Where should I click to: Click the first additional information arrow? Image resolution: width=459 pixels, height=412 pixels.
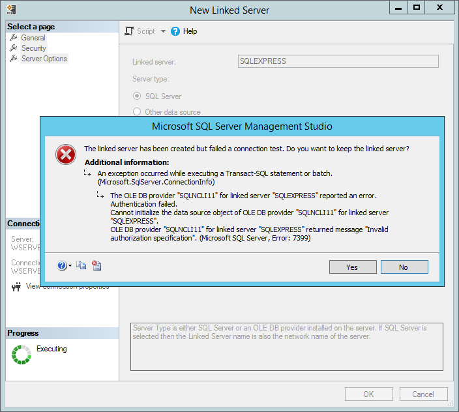87,173
